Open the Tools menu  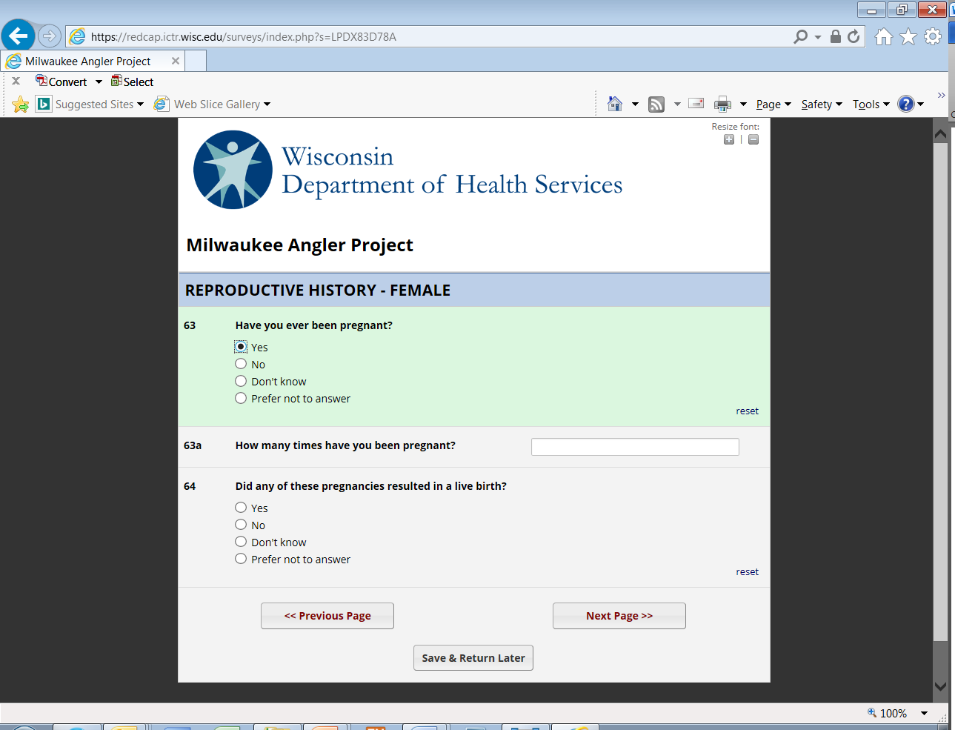[x=871, y=104]
